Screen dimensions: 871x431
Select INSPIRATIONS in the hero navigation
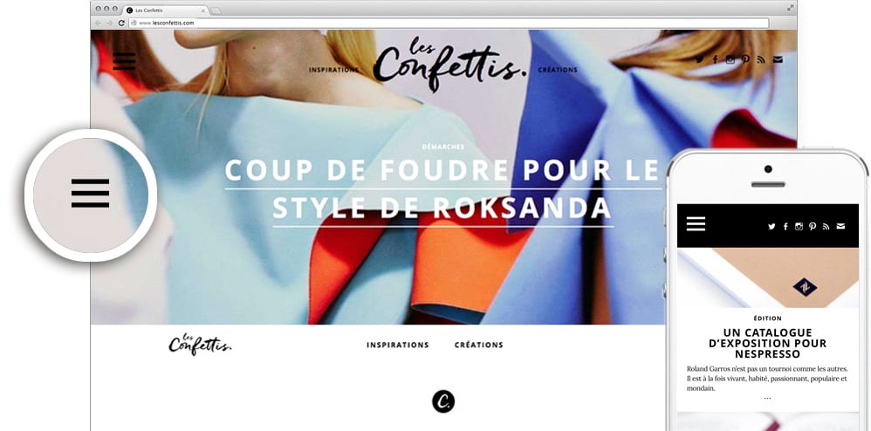(334, 70)
